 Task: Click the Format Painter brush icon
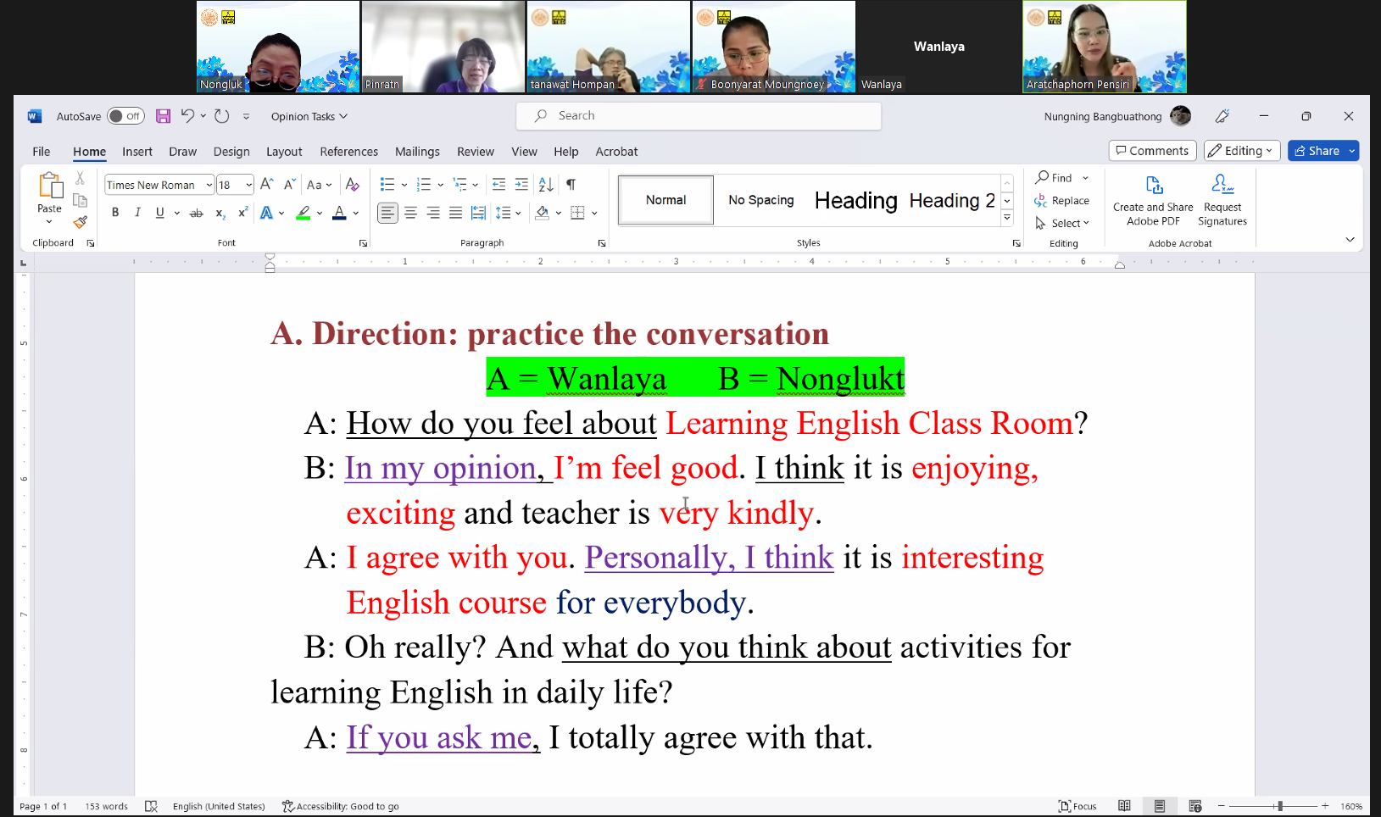(x=80, y=222)
